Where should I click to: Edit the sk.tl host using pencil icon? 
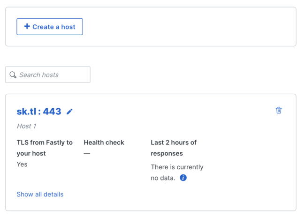tap(70, 112)
